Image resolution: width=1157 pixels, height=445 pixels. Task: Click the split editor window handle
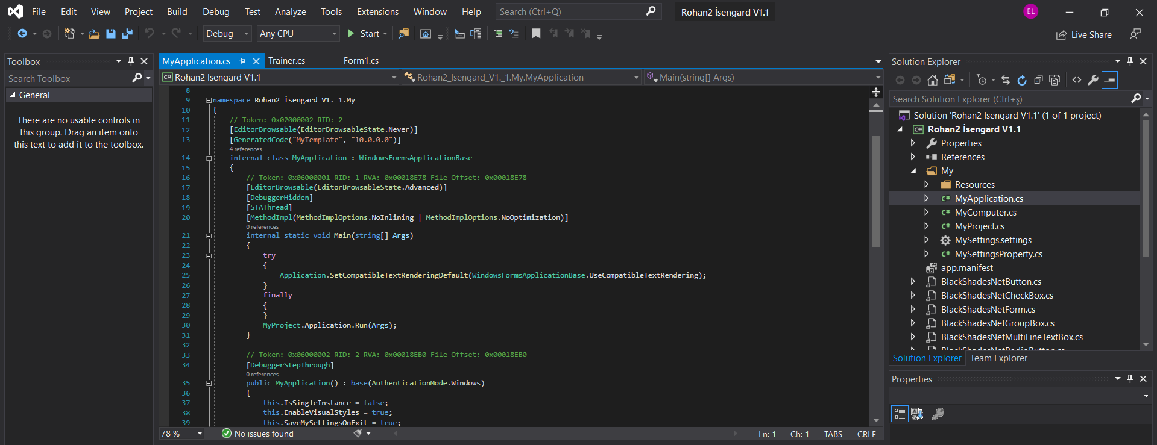(x=877, y=92)
